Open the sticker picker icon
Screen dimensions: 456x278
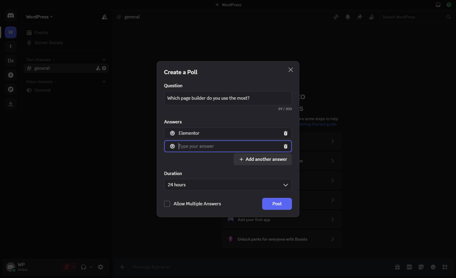click(421, 267)
